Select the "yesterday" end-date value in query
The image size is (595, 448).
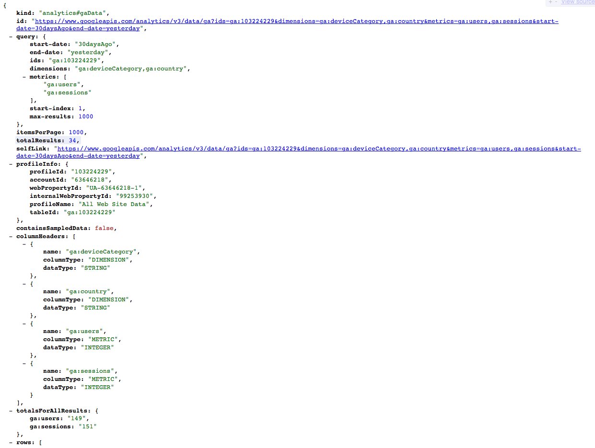click(x=89, y=53)
